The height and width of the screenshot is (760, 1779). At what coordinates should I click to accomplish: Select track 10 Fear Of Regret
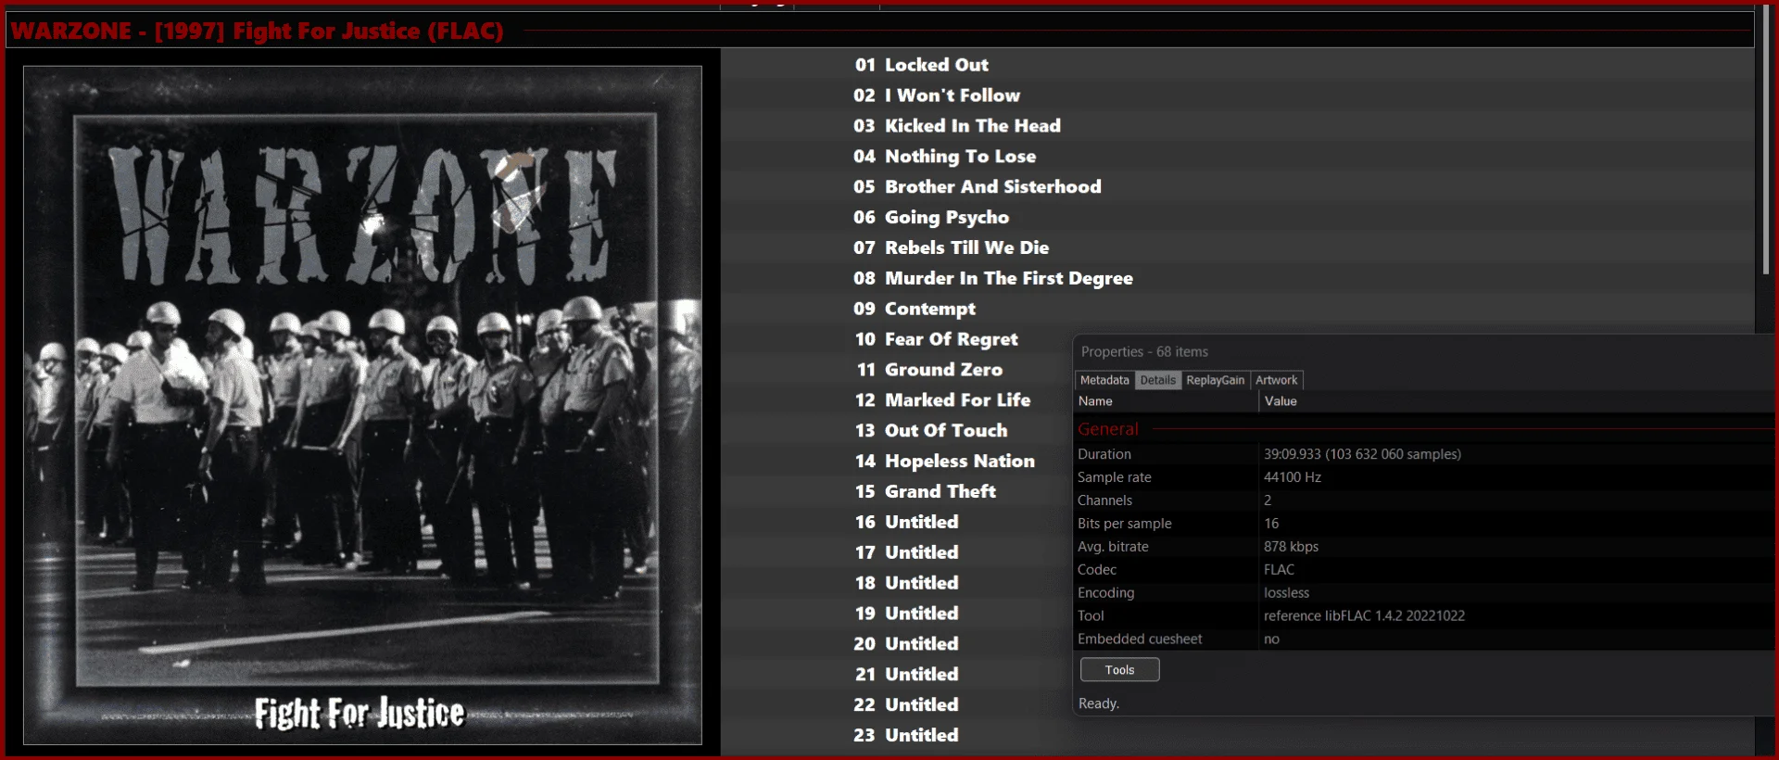[936, 339]
